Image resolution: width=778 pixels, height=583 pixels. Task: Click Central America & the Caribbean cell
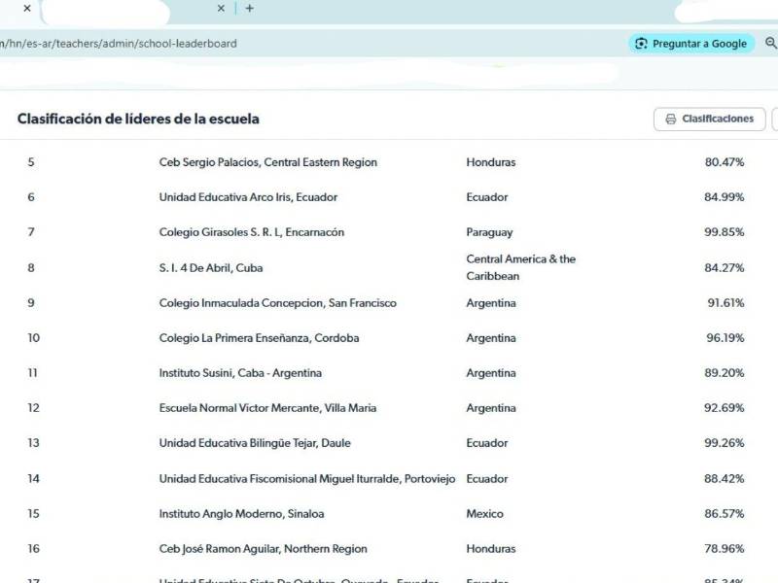click(521, 268)
